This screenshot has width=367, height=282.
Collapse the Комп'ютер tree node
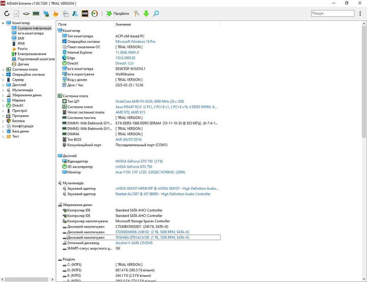(3, 23)
